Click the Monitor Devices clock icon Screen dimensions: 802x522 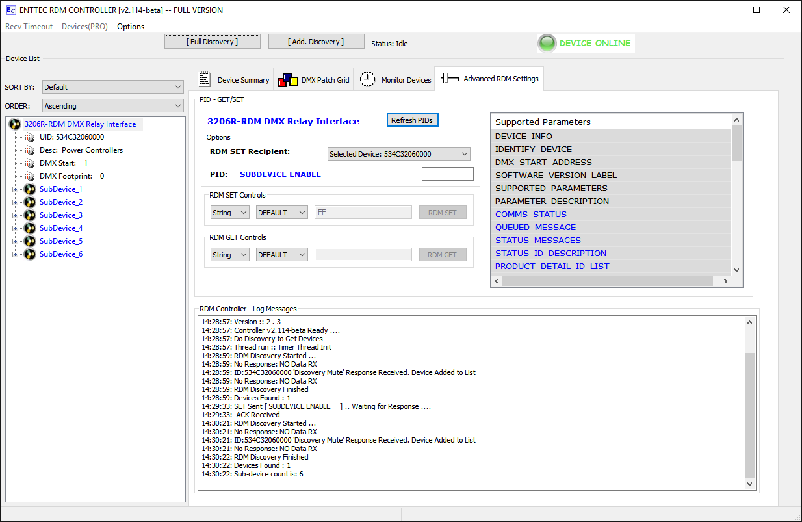tap(368, 79)
